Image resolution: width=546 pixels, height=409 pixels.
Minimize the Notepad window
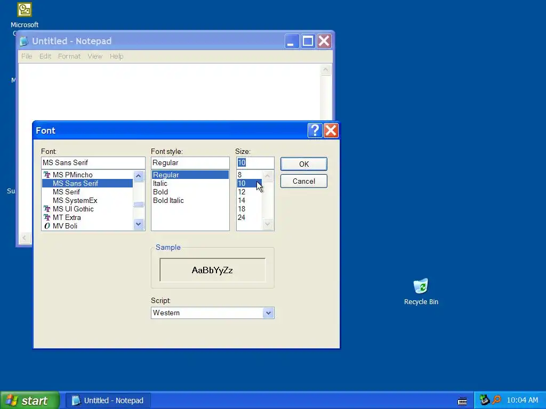pos(292,41)
